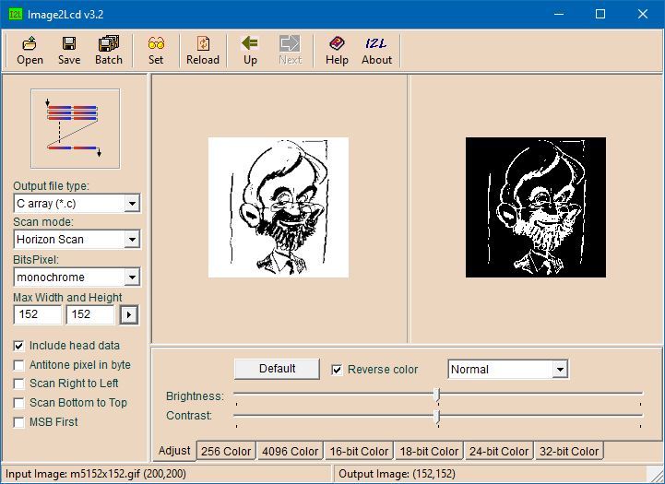The width and height of the screenshot is (665, 484).
Task: Click the max width input field
Action: pos(37,314)
